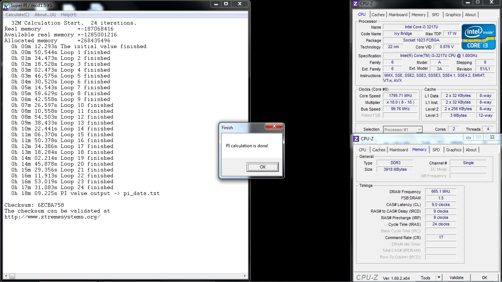The height and width of the screenshot is (282, 502).
Task: Click the 3 MBytes Level 3 cache value
Action: (458, 115)
